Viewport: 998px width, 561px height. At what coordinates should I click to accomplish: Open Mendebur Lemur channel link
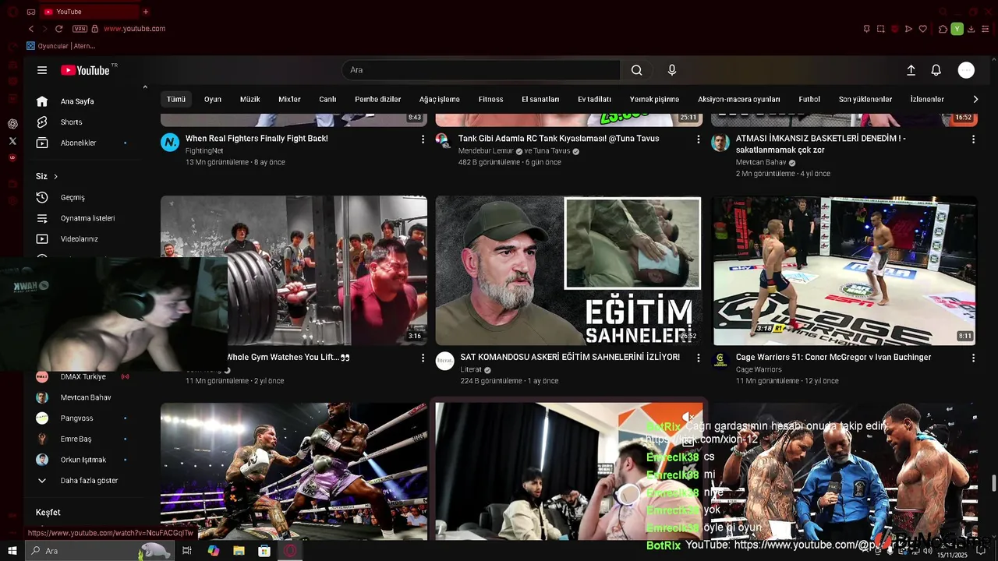(x=486, y=151)
